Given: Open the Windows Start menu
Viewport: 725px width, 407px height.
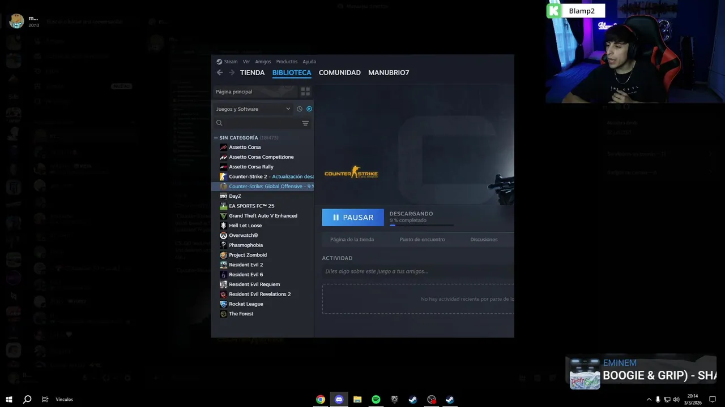Looking at the screenshot, I should point(8,399).
